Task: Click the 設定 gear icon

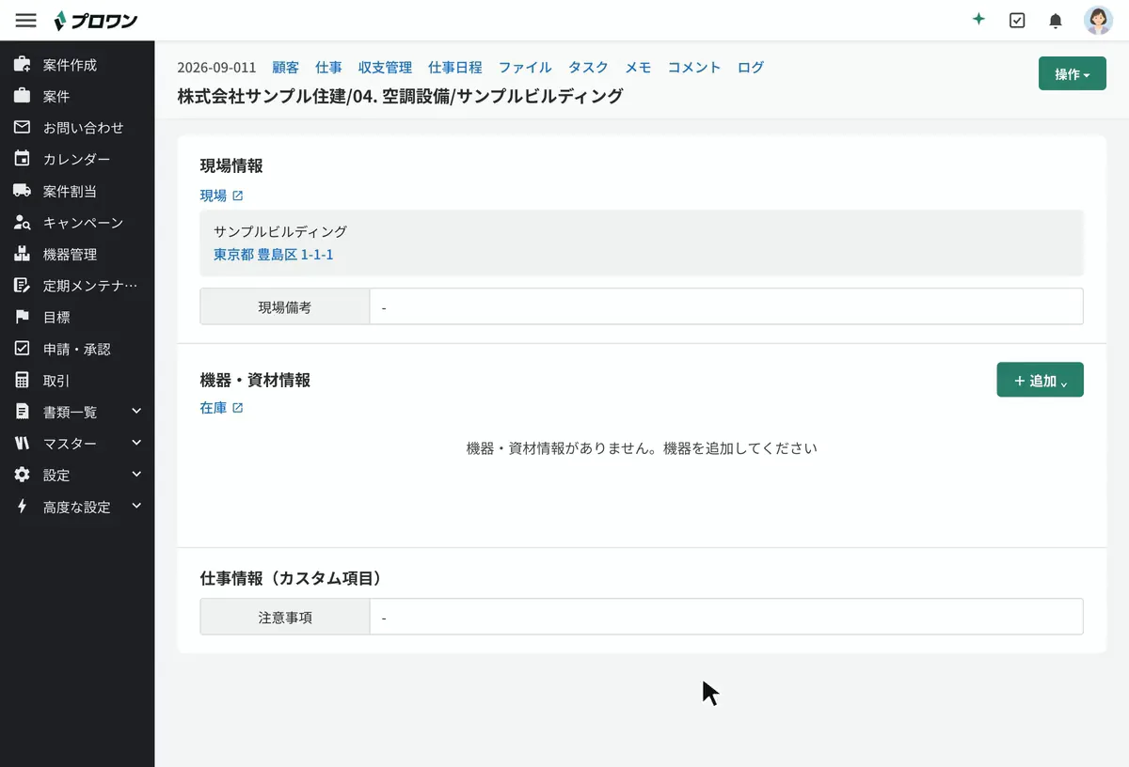Action: pyautogui.click(x=23, y=475)
